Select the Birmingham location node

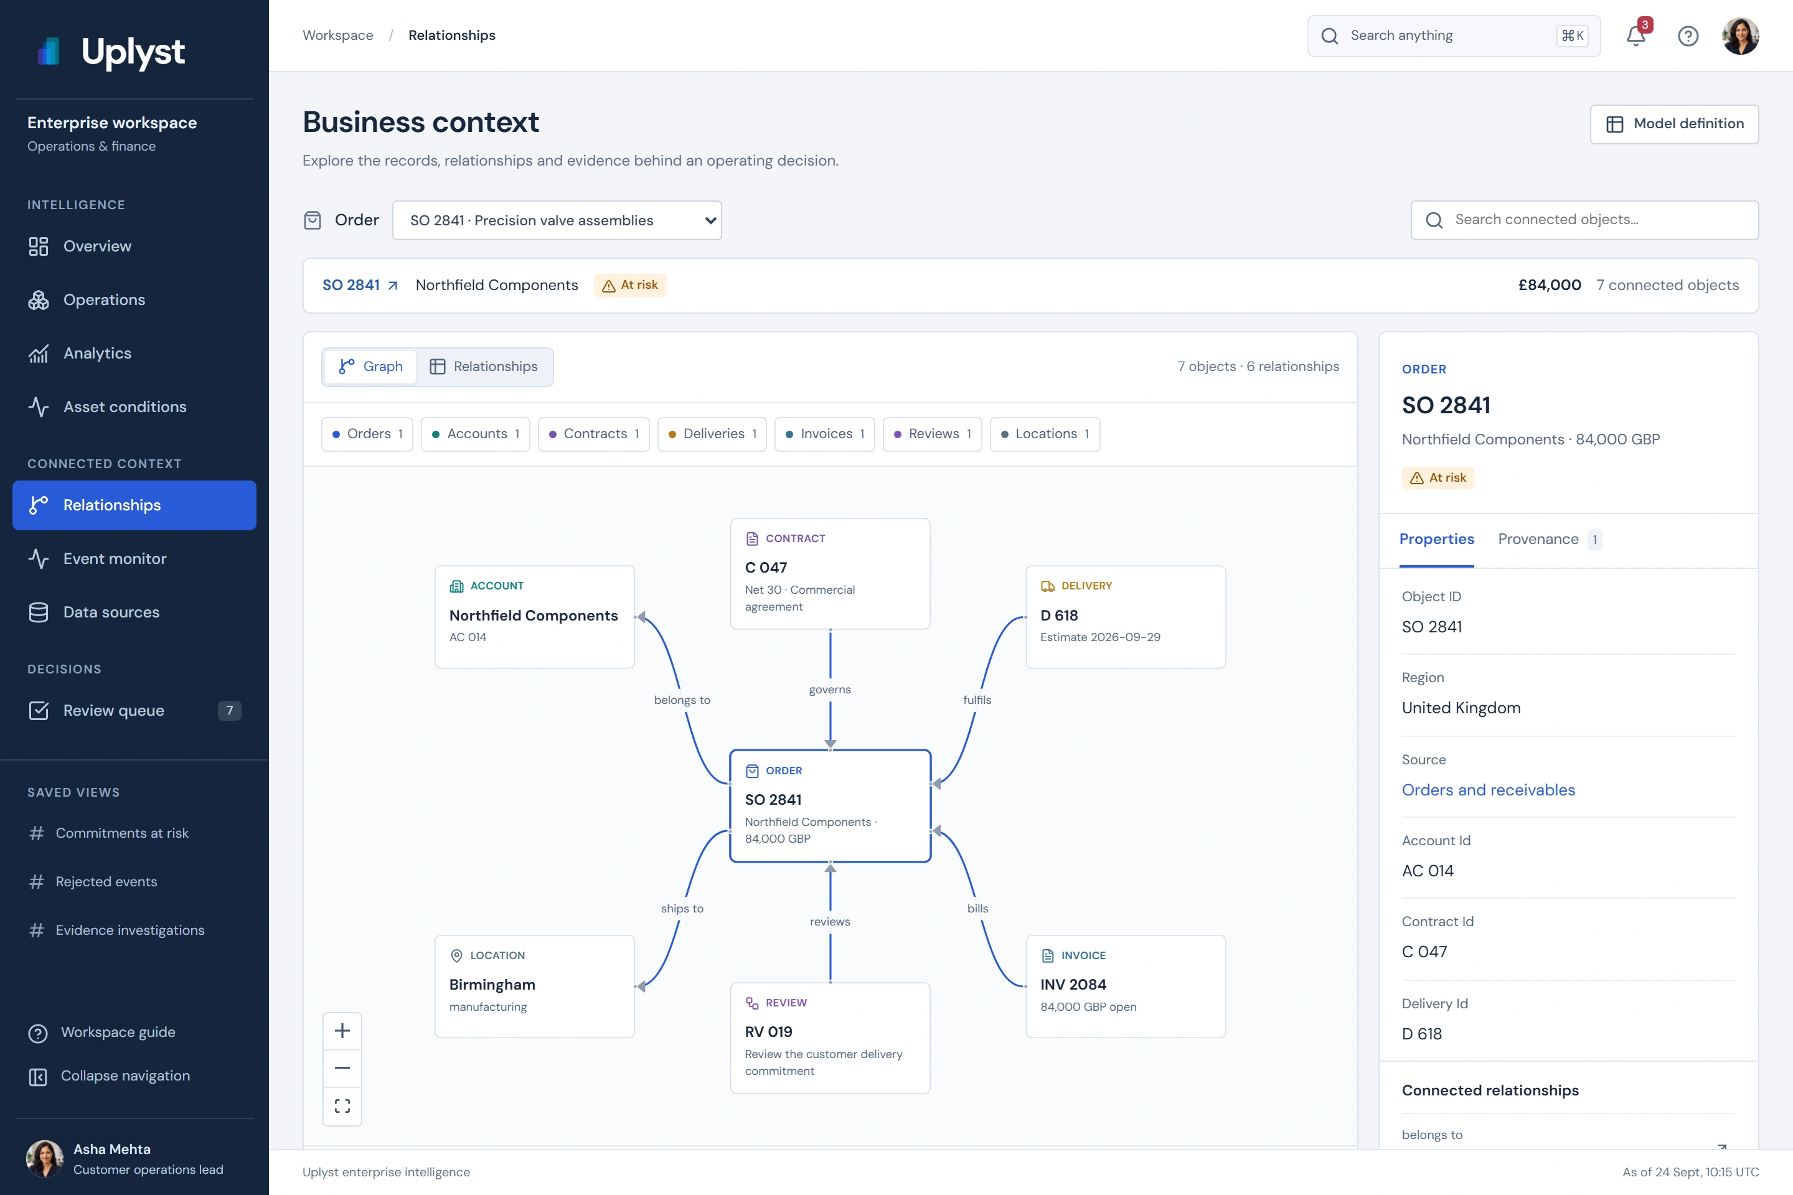[534, 987]
